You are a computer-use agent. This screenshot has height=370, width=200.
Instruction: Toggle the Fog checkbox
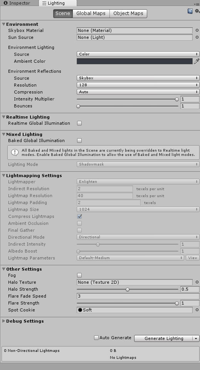[x=79, y=275]
